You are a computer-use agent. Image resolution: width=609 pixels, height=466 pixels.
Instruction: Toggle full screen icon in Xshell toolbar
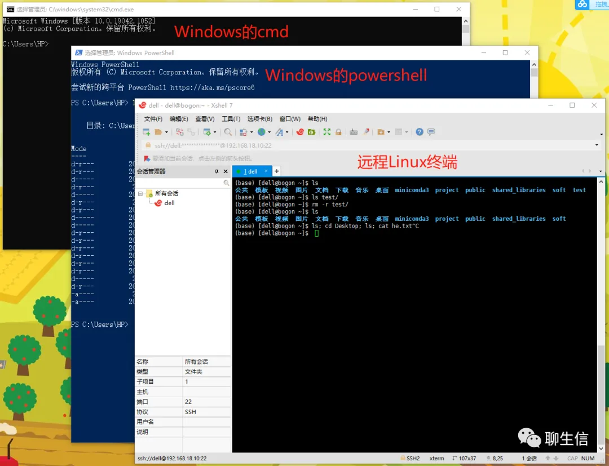327,132
